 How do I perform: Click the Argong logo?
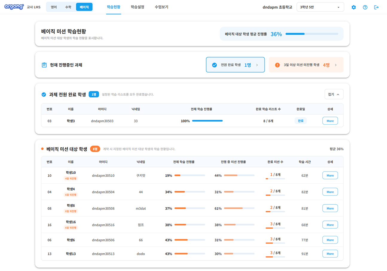(x=14, y=7)
